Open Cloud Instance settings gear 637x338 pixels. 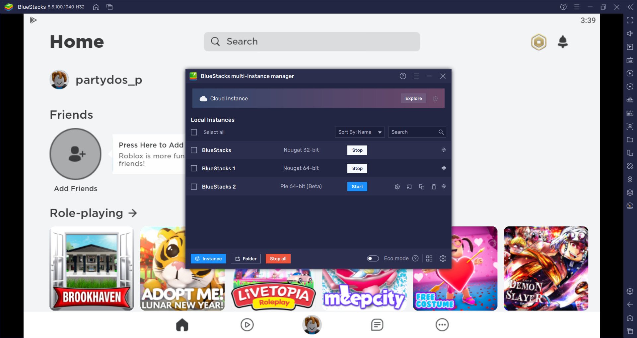click(x=436, y=98)
